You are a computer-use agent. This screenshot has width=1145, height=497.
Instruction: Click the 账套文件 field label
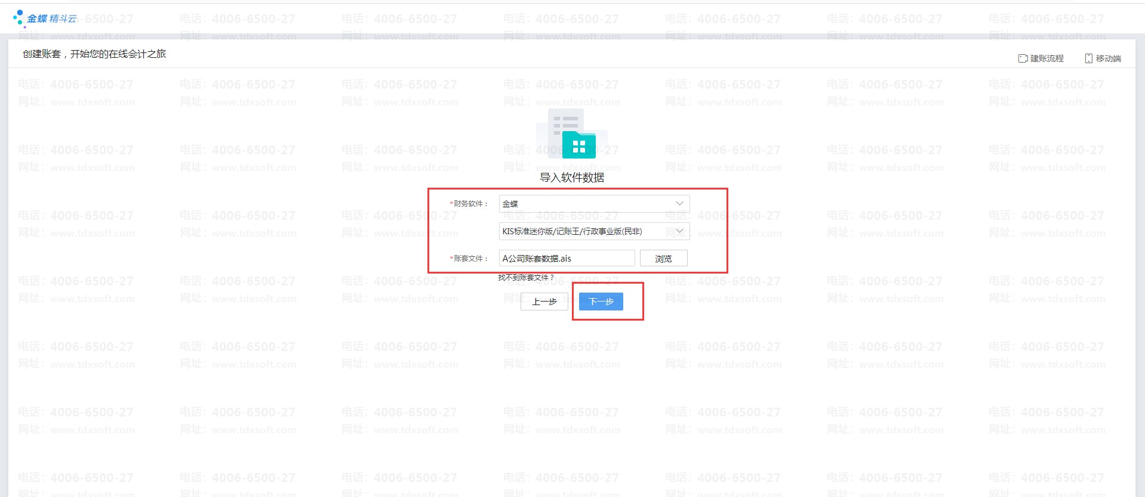pyautogui.click(x=470, y=258)
